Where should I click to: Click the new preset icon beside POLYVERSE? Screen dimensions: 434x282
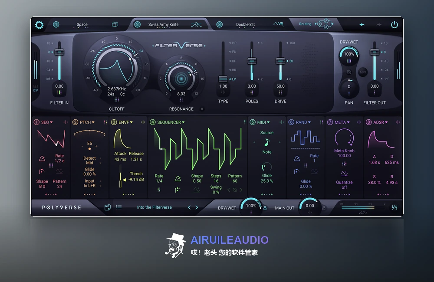[x=108, y=207]
